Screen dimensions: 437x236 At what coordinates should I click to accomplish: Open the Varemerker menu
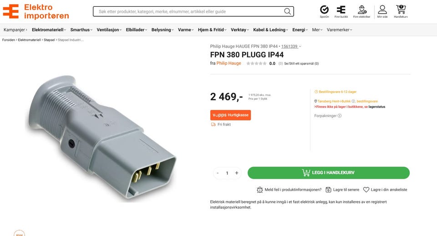[340, 30]
